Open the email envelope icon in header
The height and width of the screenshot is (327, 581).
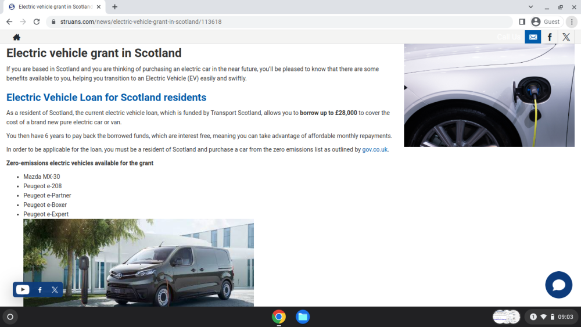point(533,37)
